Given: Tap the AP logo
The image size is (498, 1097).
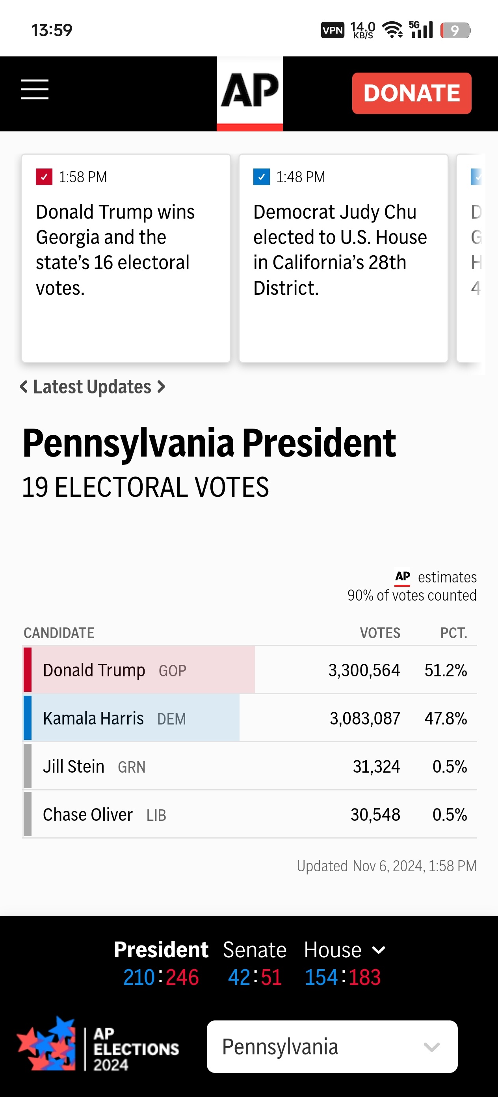Looking at the screenshot, I should 250,91.
